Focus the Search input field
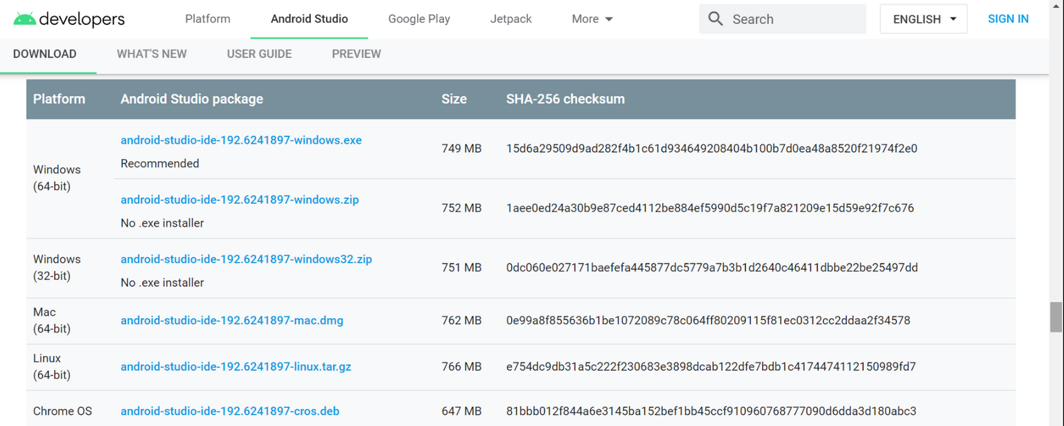 click(x=783, y=19)
